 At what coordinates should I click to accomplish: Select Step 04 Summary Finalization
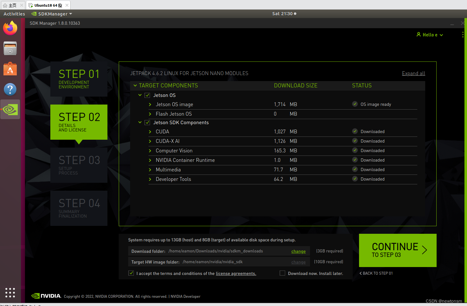pos(79,208)
